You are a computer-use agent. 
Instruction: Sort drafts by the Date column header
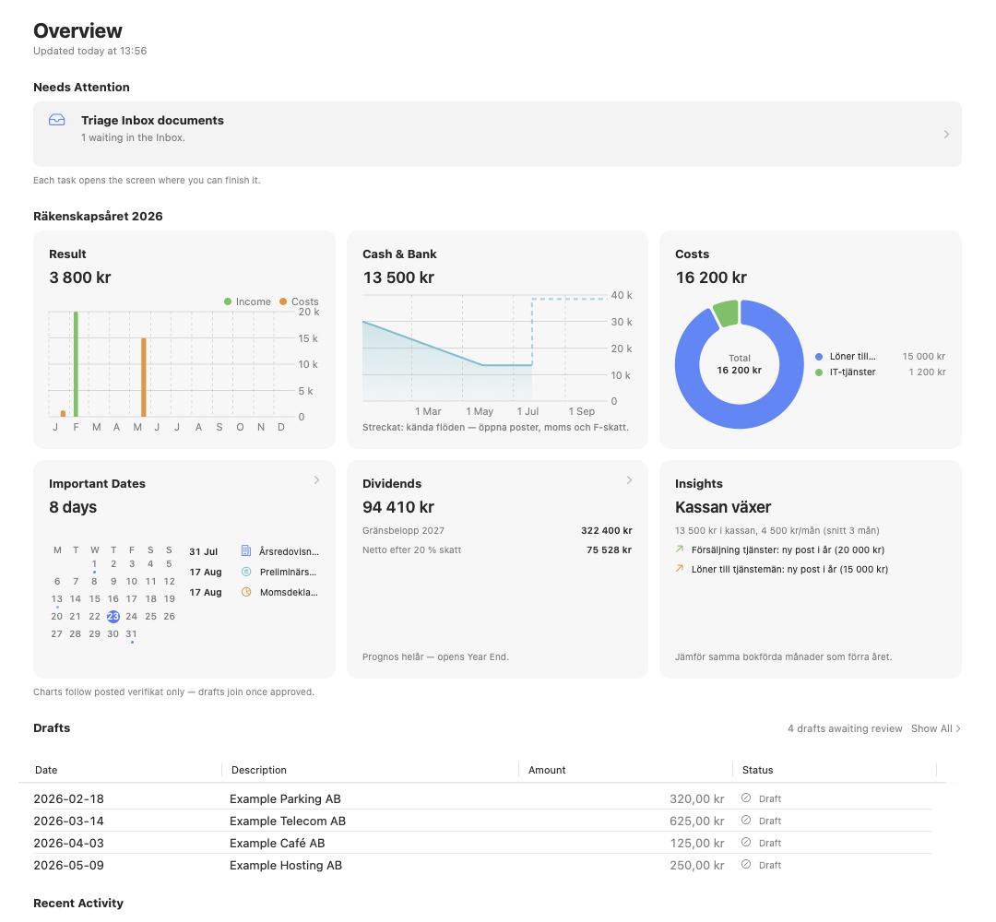pyautogui.click(x=46, y=770)
